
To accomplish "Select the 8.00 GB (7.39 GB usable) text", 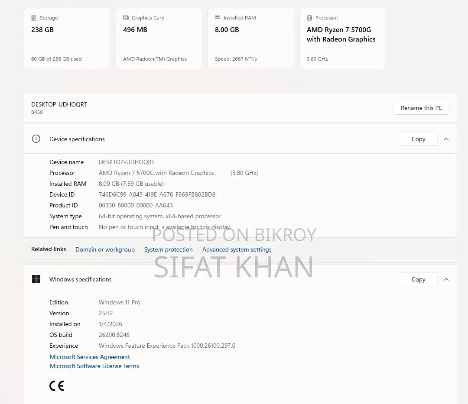I will [131, 184].
